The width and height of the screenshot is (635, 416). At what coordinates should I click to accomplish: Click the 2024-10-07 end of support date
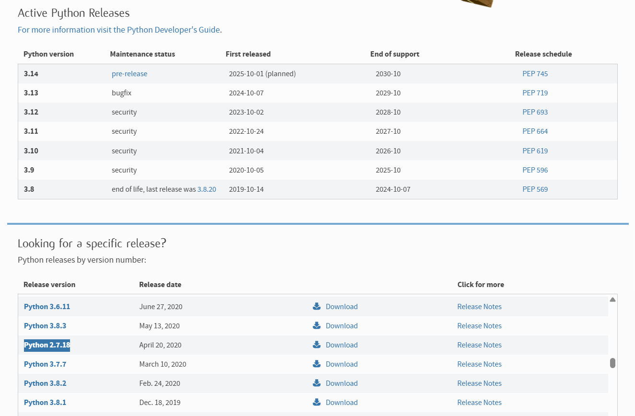[393, 189]
